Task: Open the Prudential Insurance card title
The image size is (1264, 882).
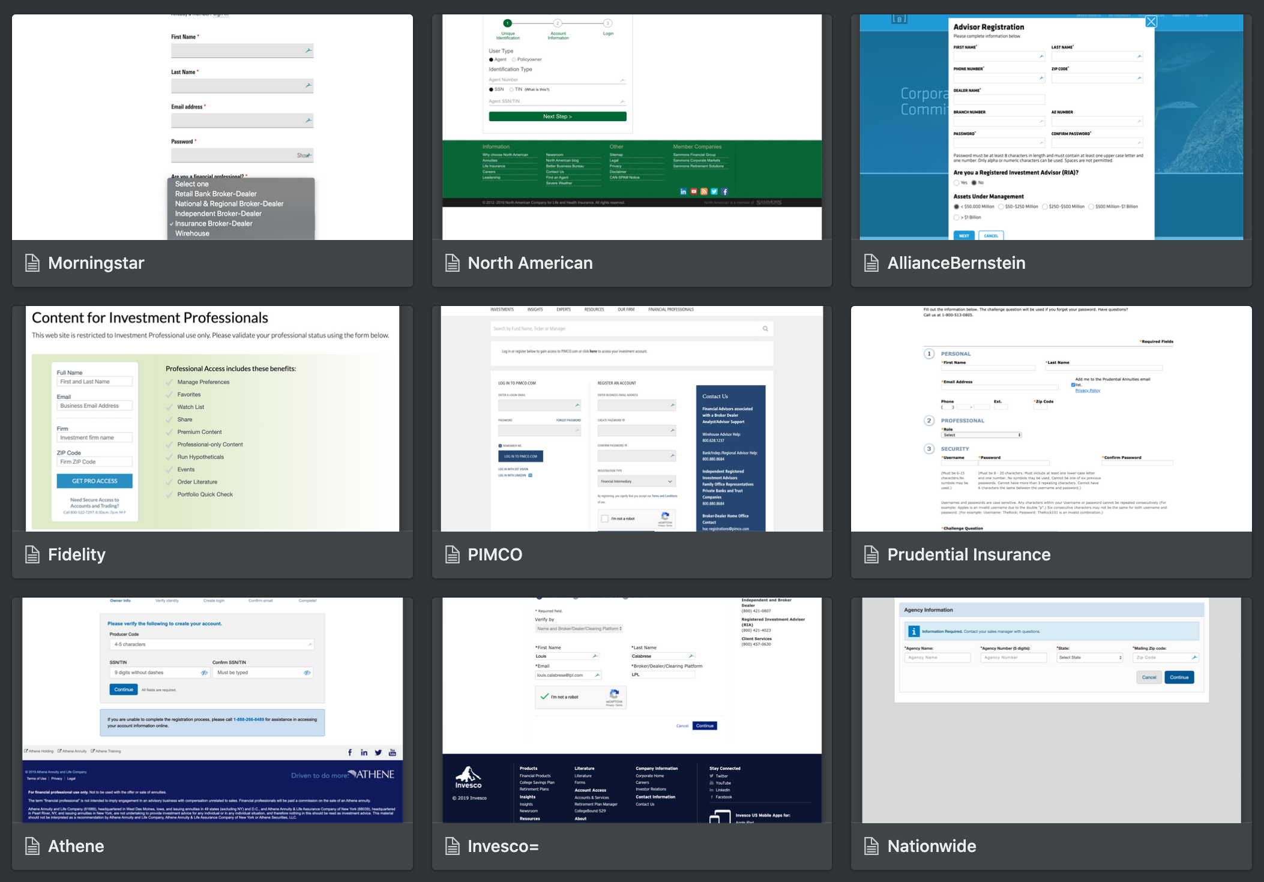Action: coord(969,554)
